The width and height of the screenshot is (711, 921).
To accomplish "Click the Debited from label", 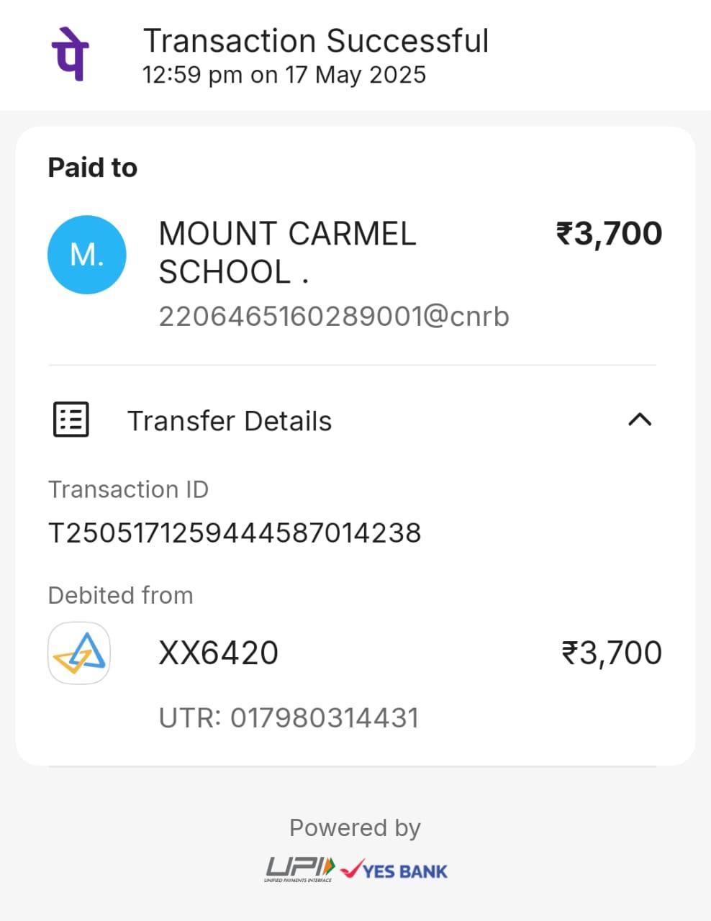I will point(120,595).
